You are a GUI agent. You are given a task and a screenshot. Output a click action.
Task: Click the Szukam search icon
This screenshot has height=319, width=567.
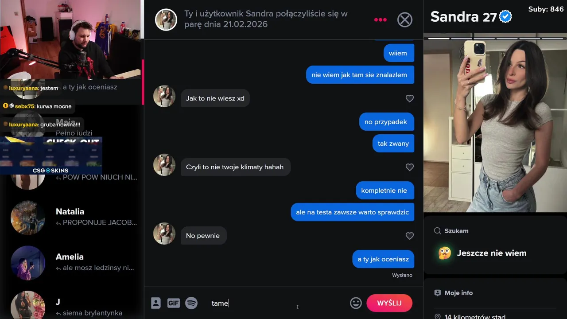pyautogui.click(x=438, y=231)
